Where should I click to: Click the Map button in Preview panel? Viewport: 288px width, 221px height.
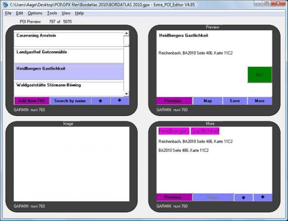207,101
